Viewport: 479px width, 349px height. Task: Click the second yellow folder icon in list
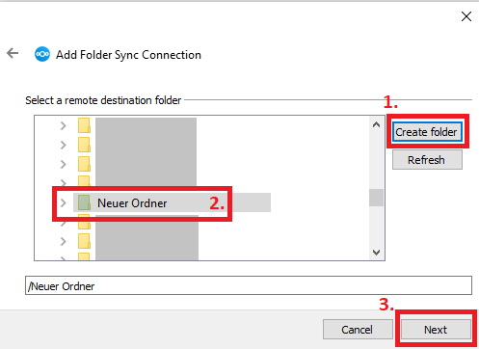[84, 145]
